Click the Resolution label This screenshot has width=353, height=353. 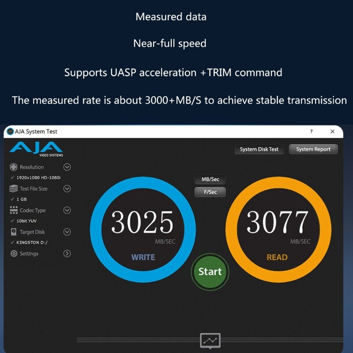[x=32, y=167]
